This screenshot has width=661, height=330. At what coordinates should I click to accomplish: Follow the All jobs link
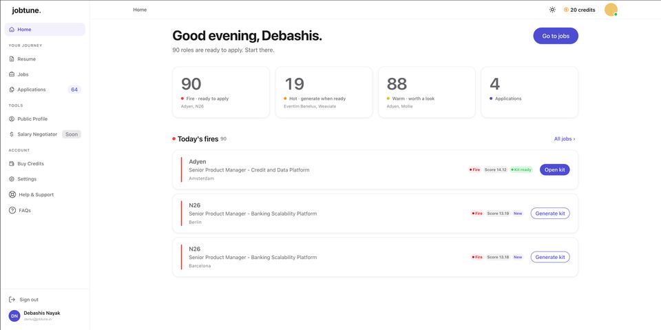tap(565, 138)
